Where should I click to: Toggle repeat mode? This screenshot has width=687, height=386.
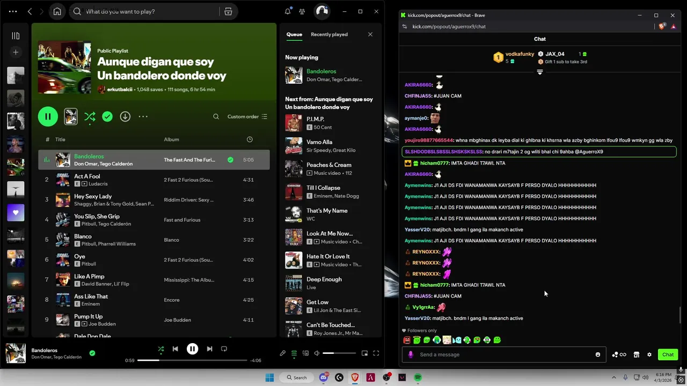[x=224, y=349]
